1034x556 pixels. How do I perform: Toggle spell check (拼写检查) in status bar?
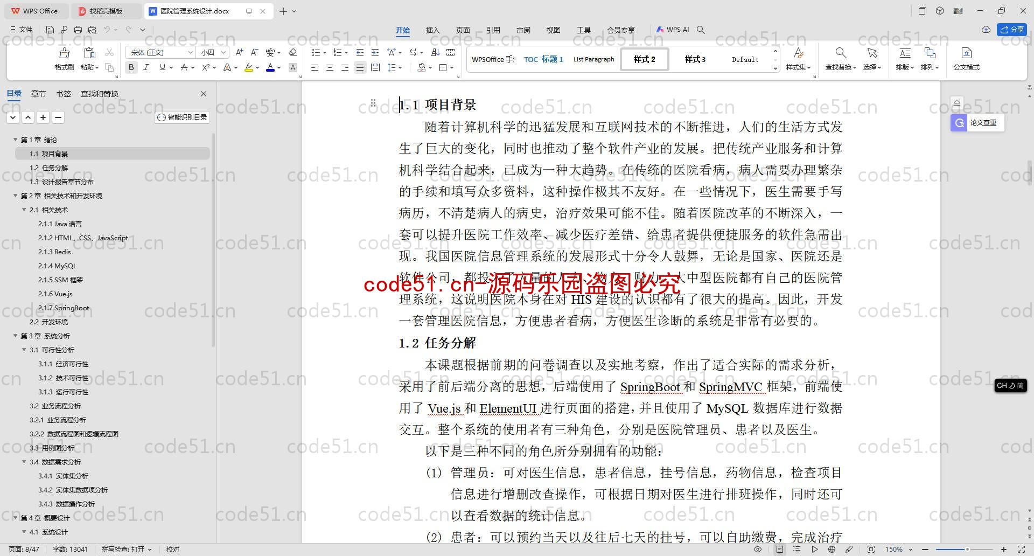(127, 550)
